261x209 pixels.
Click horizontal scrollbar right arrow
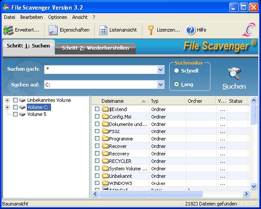pos(246,194)
